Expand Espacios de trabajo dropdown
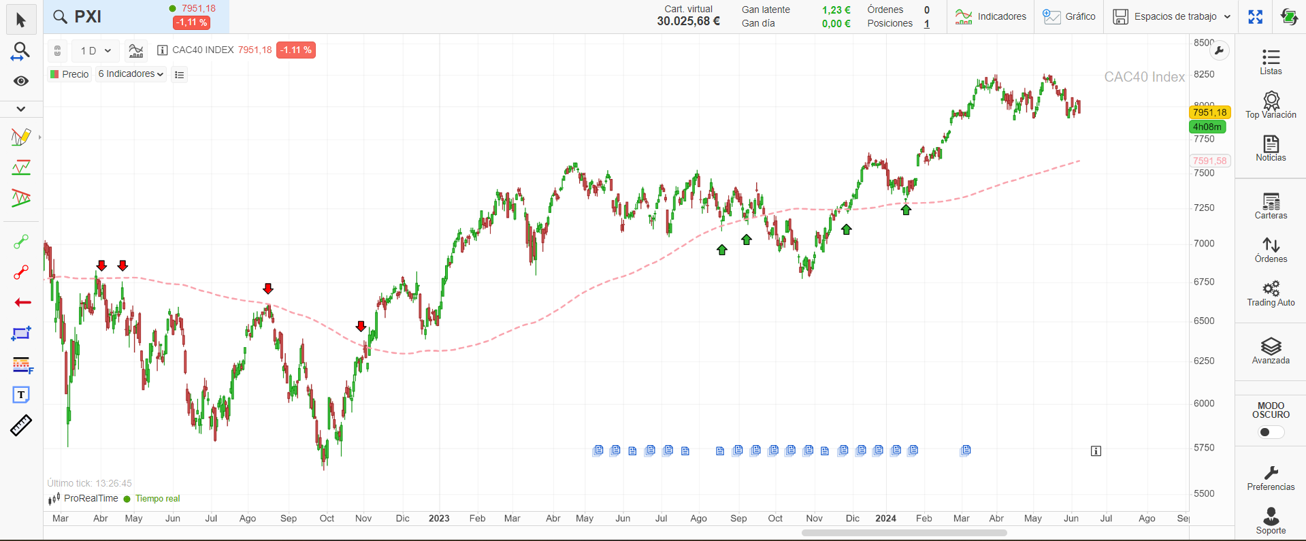 pos(1172,16)
